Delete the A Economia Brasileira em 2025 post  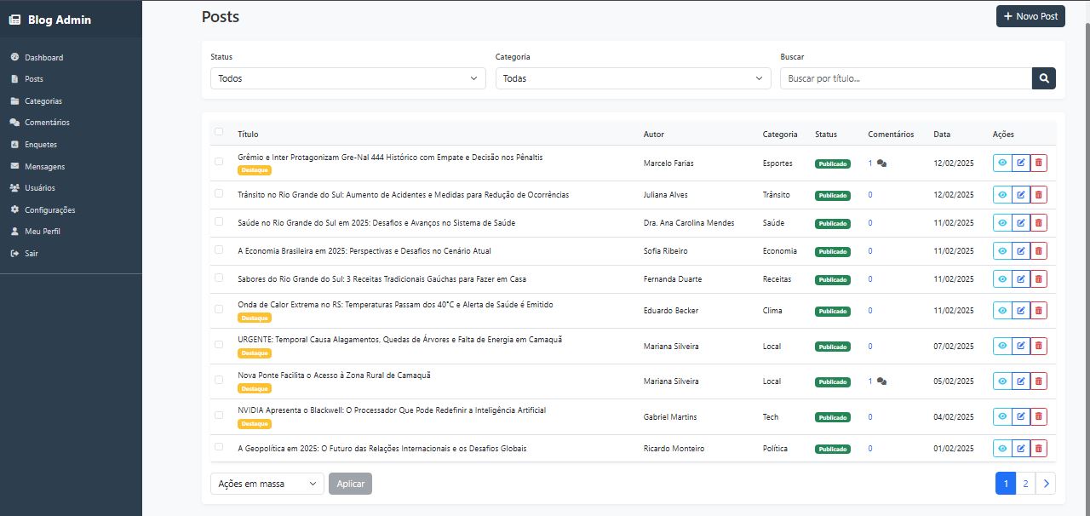1038,251
